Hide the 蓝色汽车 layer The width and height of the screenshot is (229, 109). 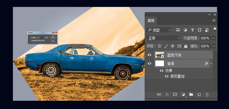click(x=149, y=55)
